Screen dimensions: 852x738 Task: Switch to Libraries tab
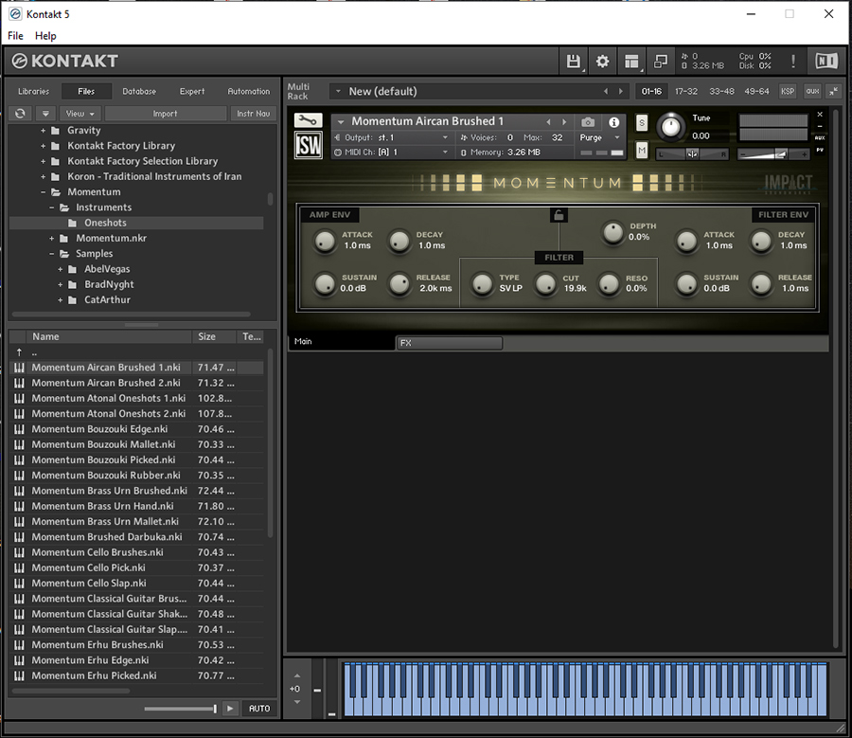point(34,91)
